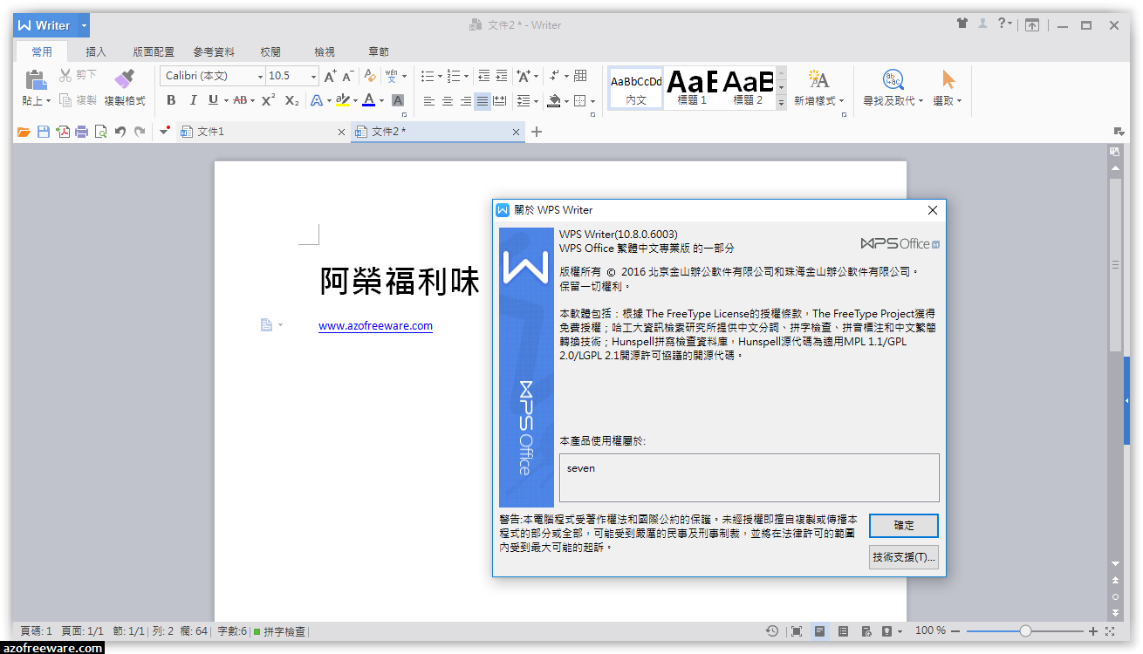Switch to the 插入 (Insert) ribbon tab
The width and height of the screenshot is (1143, 654).
[x=96, y=52]
